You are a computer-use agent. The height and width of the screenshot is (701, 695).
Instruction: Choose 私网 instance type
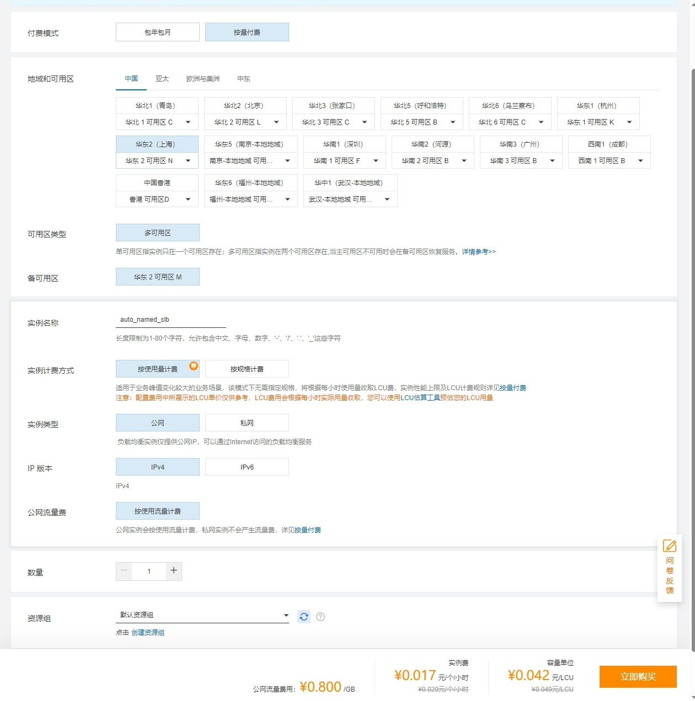pyautogui.click(x=247, y=423)
